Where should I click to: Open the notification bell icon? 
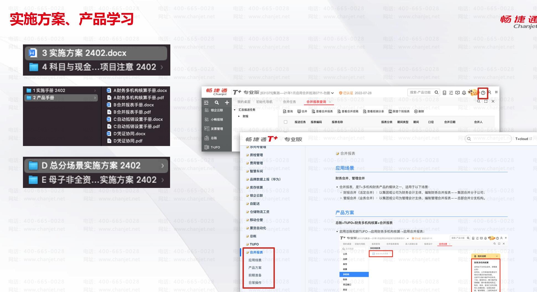pyautogui.click(x=464, y=93)
